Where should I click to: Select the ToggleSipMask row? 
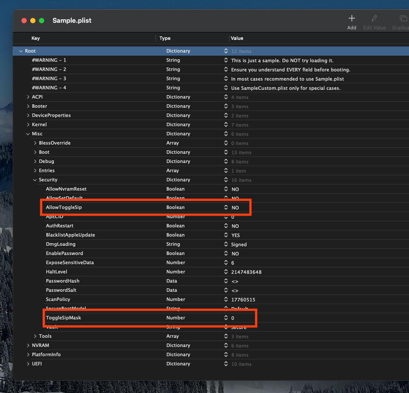[63, 318]
